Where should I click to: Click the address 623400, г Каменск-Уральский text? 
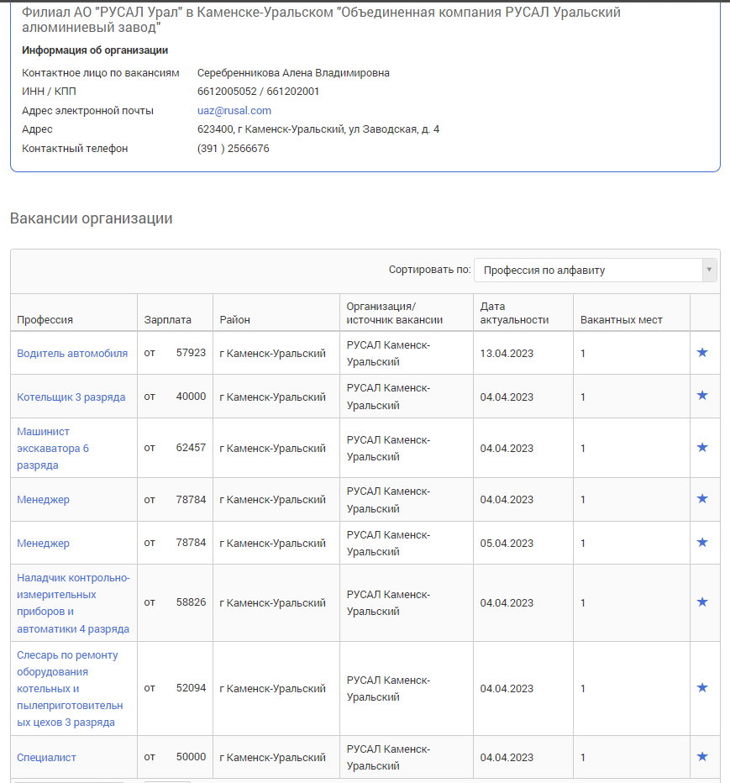pyautogui.click(x=318, y=129)
